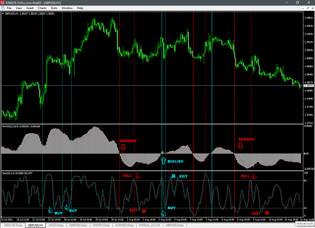Viewport: 315px width, 228px height.
Task: Click the cyan X icon beside EXIT
Action: coord(173,176)
